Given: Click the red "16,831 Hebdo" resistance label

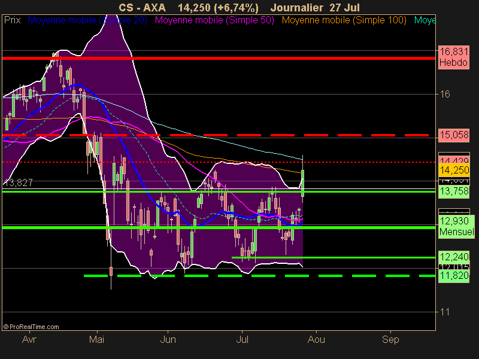Looking at the screenshot, I should coord(454,57).
